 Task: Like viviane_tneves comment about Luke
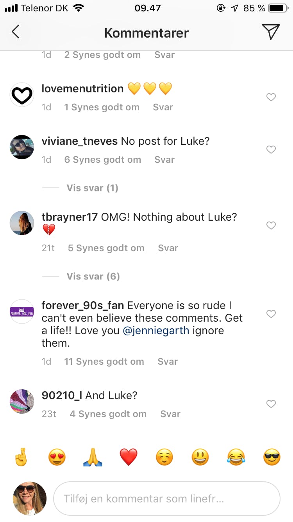tap(271, 149)
